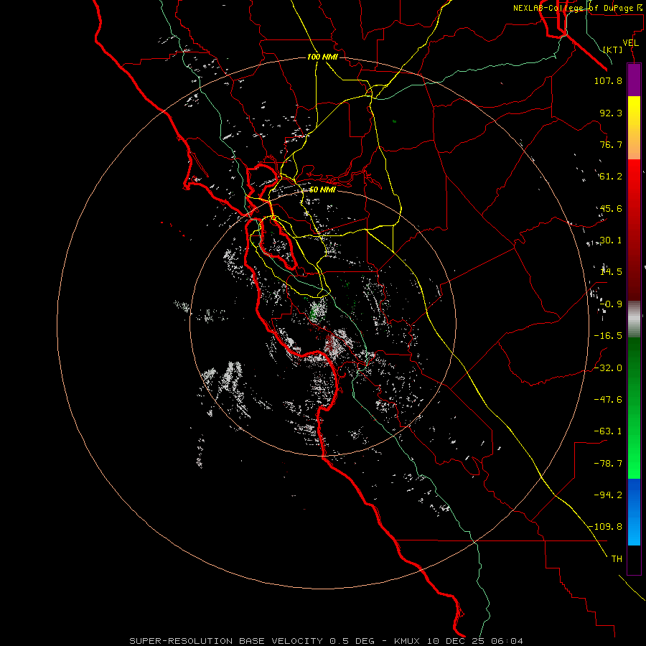Click the -78.7 scale value
Image resolution: width=646 pixels, height=646 pixels.
tap(608, 464)
